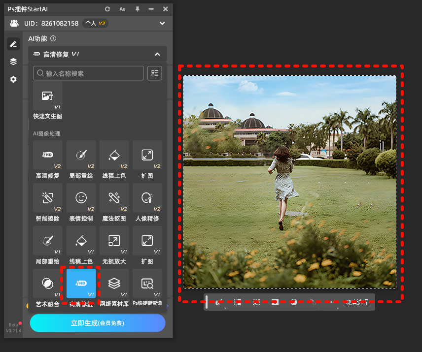
Task: Select the 高清修复 V2 tool tile
Action: 47,155
